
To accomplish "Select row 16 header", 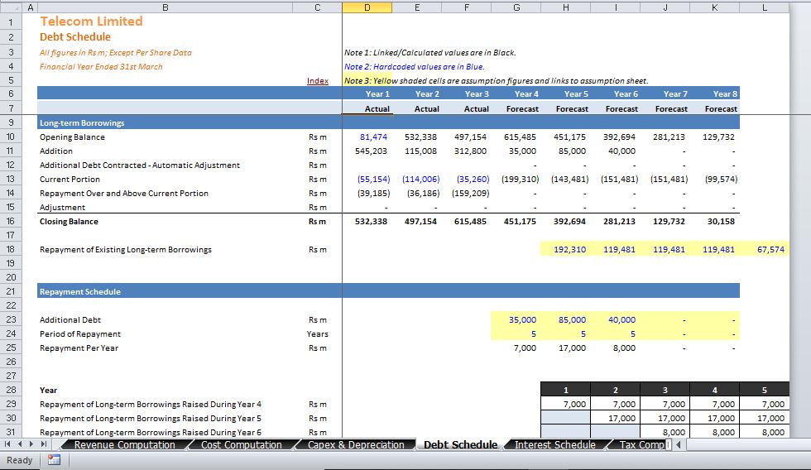I will pyautogui.click(x=11, y=221).
